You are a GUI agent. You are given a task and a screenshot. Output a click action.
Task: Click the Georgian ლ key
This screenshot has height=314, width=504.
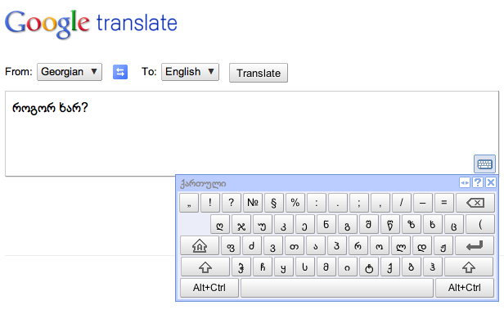(401, 246)
